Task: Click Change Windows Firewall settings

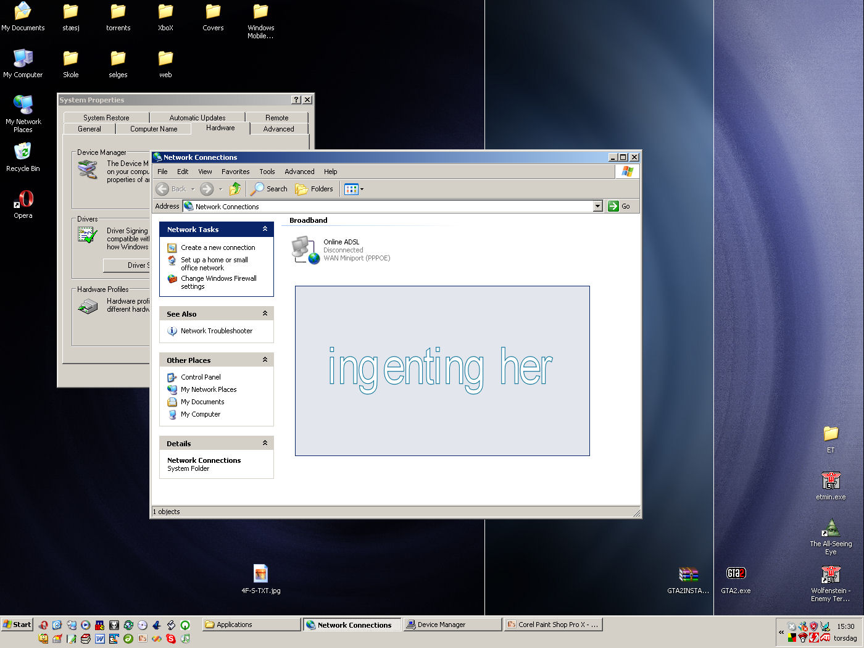Action: [218, 282]
